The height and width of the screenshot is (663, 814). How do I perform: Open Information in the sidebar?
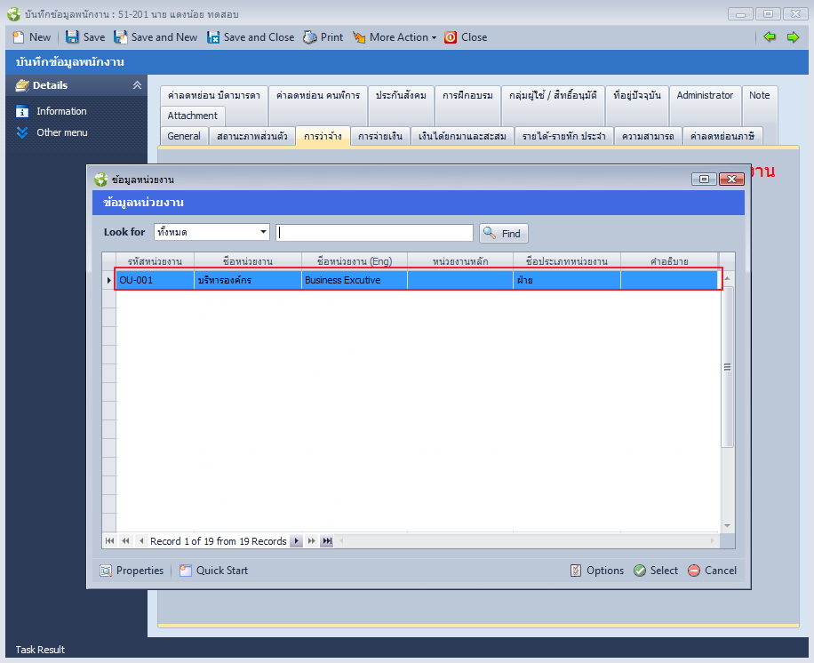pos(61,111)
